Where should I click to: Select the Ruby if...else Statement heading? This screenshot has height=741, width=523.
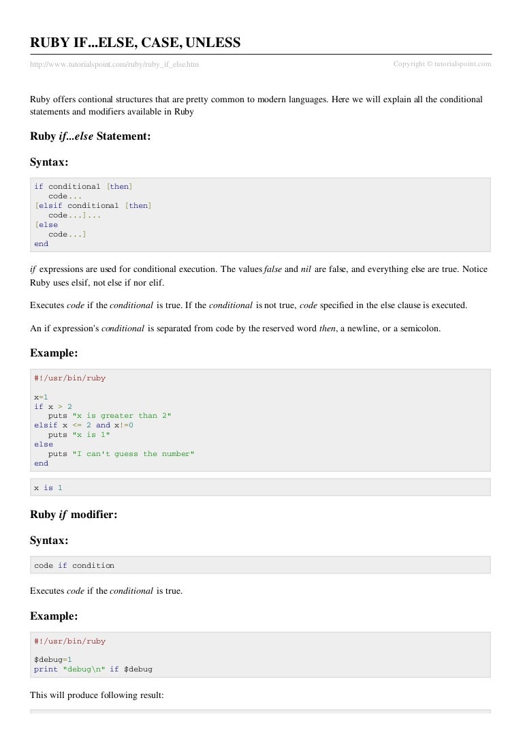(x=90, y=136)
